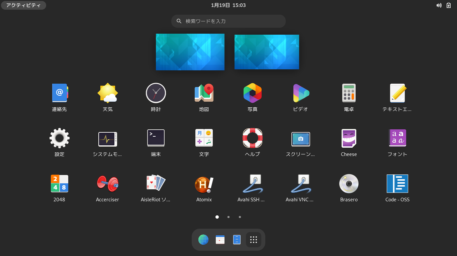Viewport: 457px width, 256px height.
Task: Open the 電卓 calculator
Action: tap(349, 93)
